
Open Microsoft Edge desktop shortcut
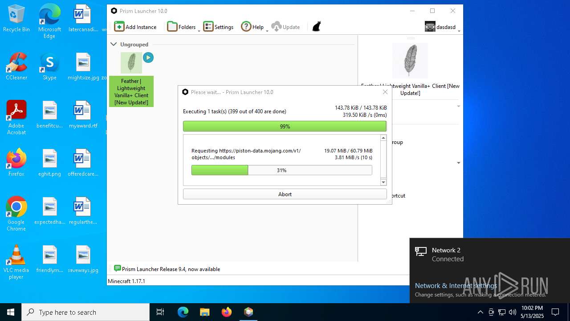click(x=49, y=21)
